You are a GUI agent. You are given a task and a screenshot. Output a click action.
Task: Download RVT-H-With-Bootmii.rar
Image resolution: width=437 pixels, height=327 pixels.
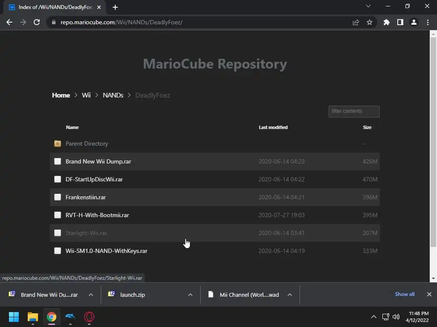pyautogui.click(x=97, y=215)
